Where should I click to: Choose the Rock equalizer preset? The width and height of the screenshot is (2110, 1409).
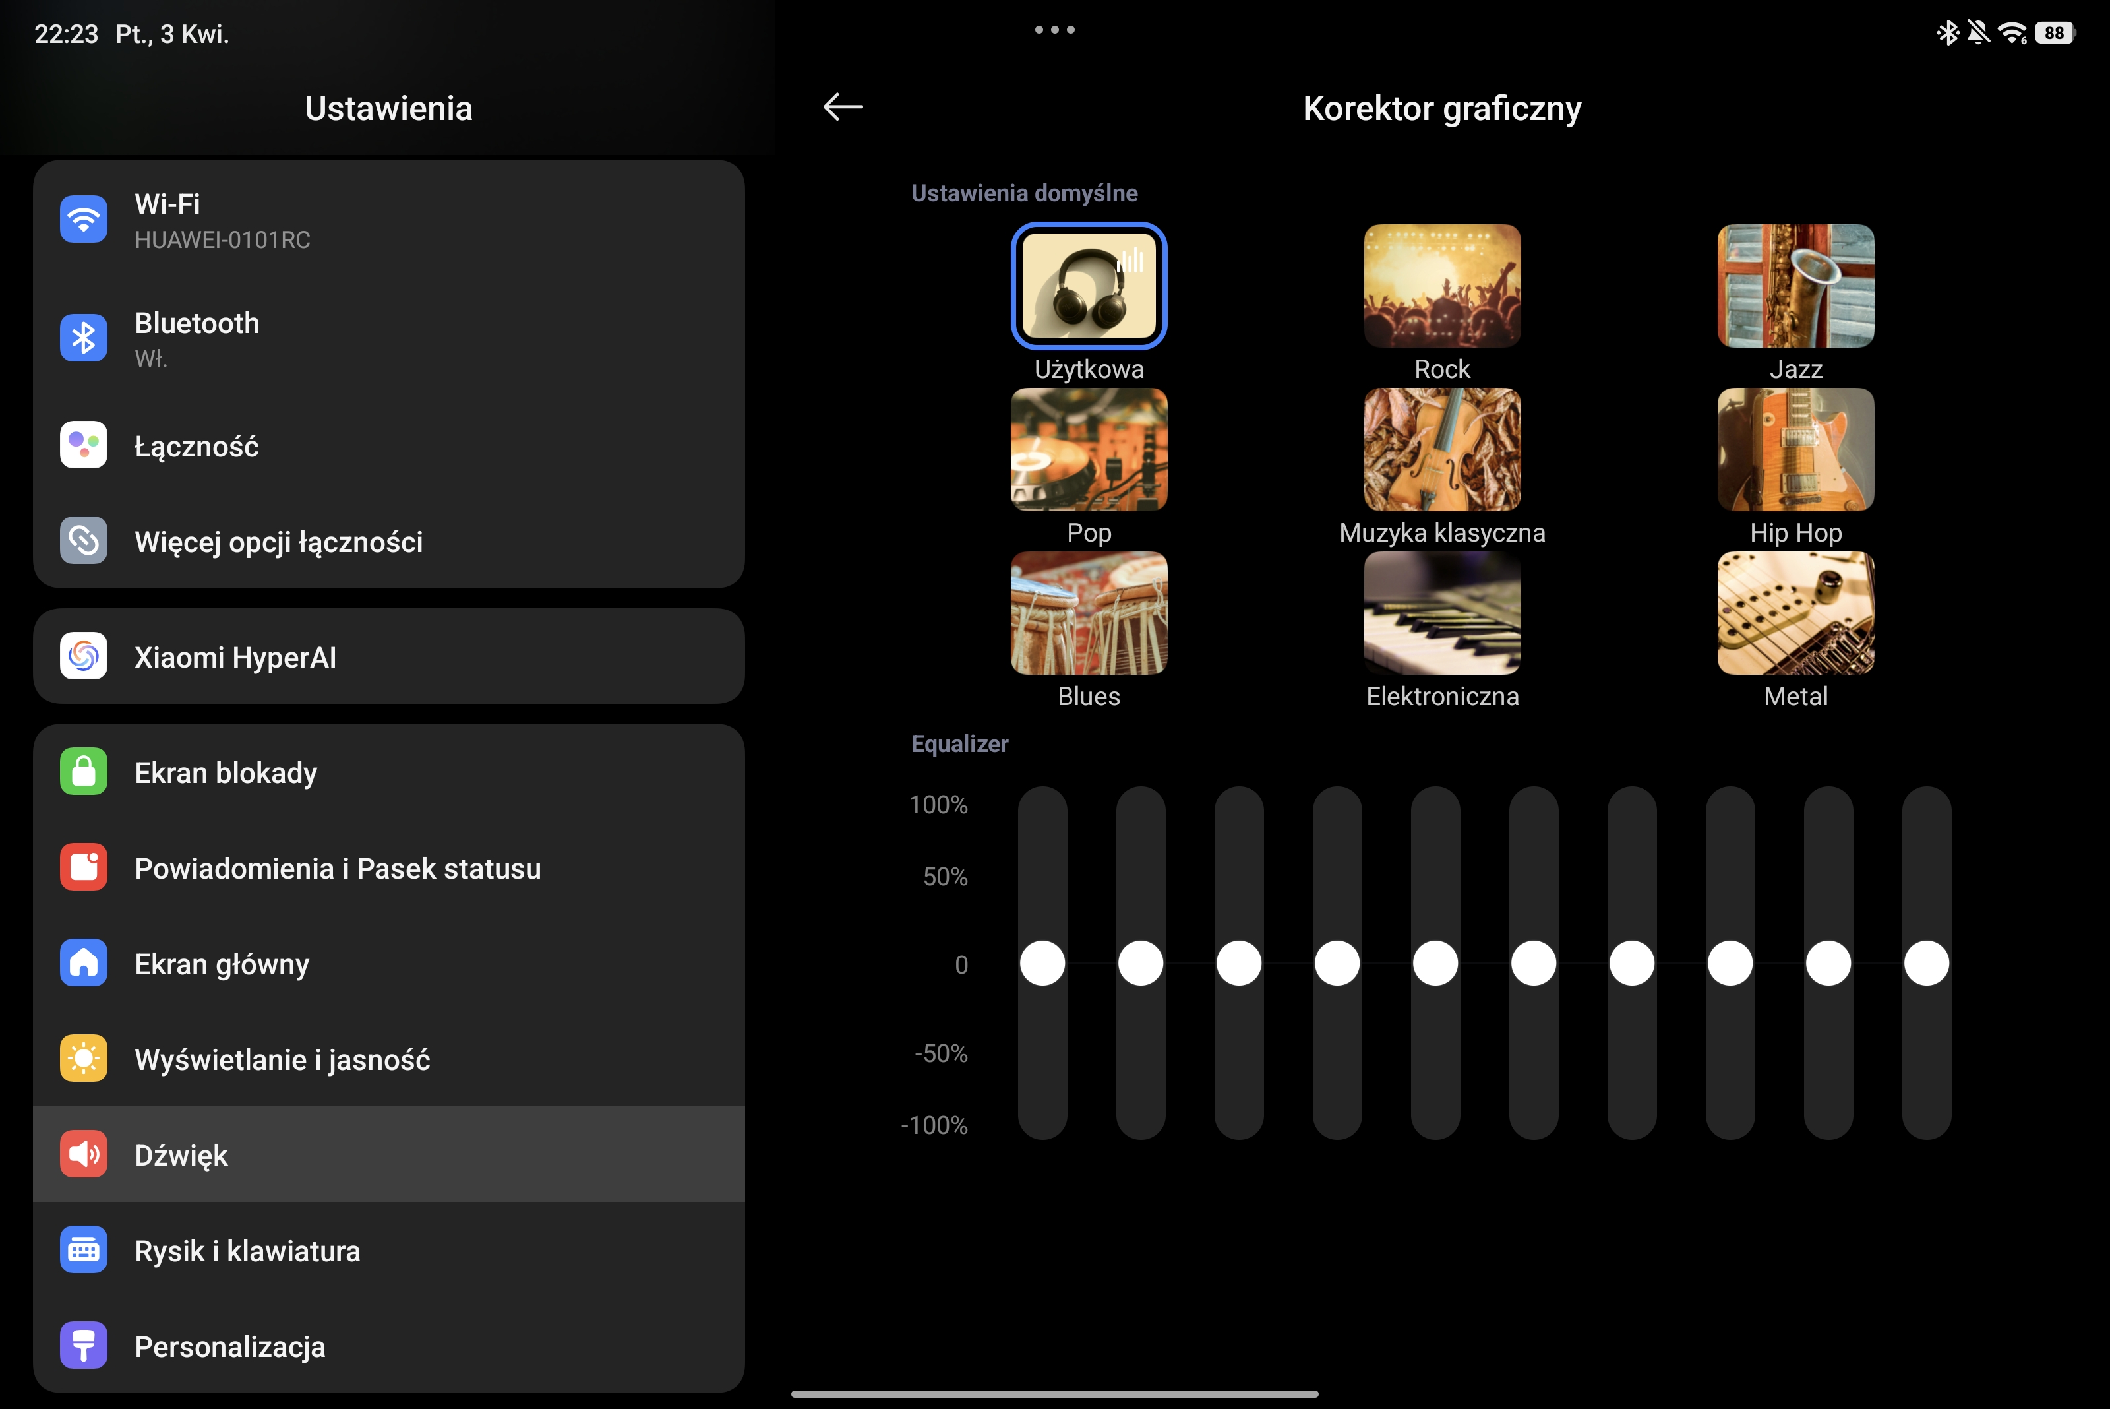pyautogui.click(x=1441, y=286)
